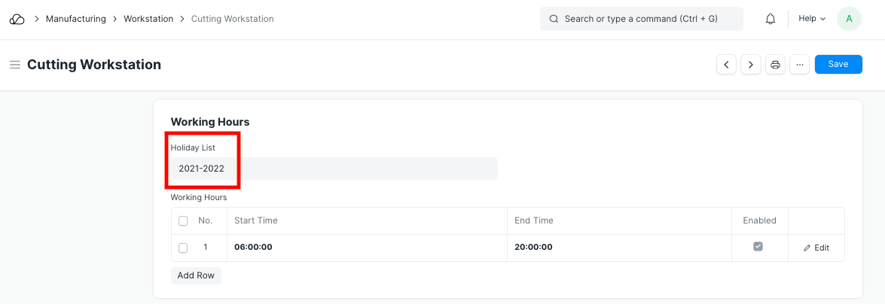Viewport: 885px width, 304px height.
Task: Toggle the sidebar hamburger menu
Action: point(14,65)
